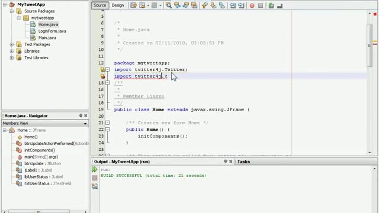Select the Libraries folder label
This screenshot has width=379, height=213.
tap(31, 51)
